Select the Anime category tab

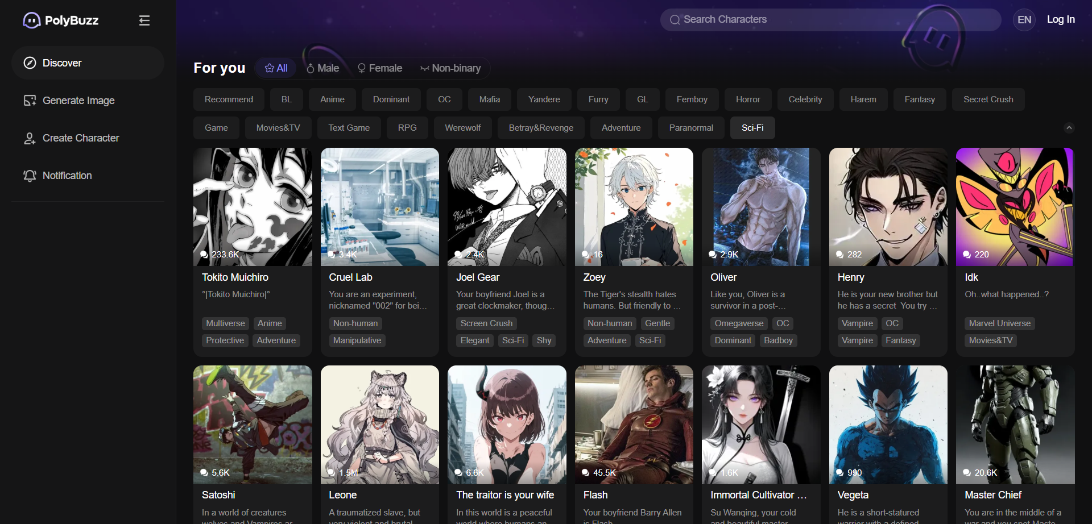[332, 99]
